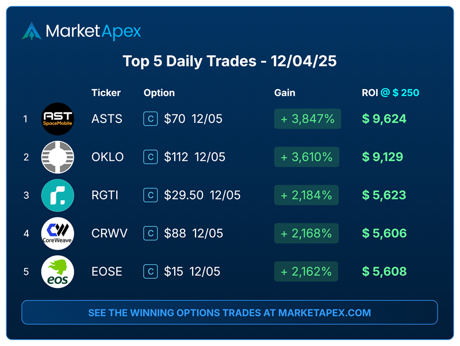Open the winning options trades banner
The width and height of the screenshot is (460, 346).
pyautogui.click(x=229, y=313)
